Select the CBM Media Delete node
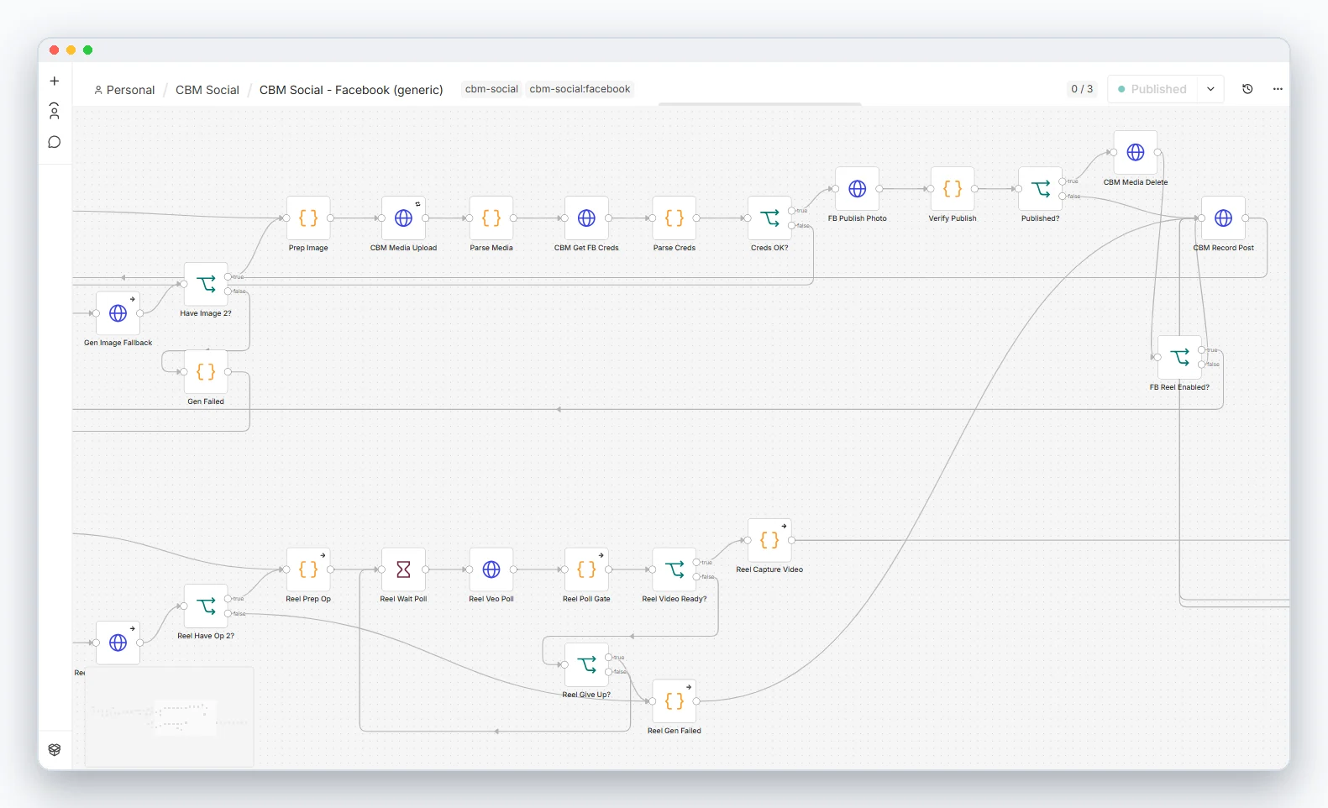The image size is (1328, 808). pyautogui.click(x=1136, y=153)
